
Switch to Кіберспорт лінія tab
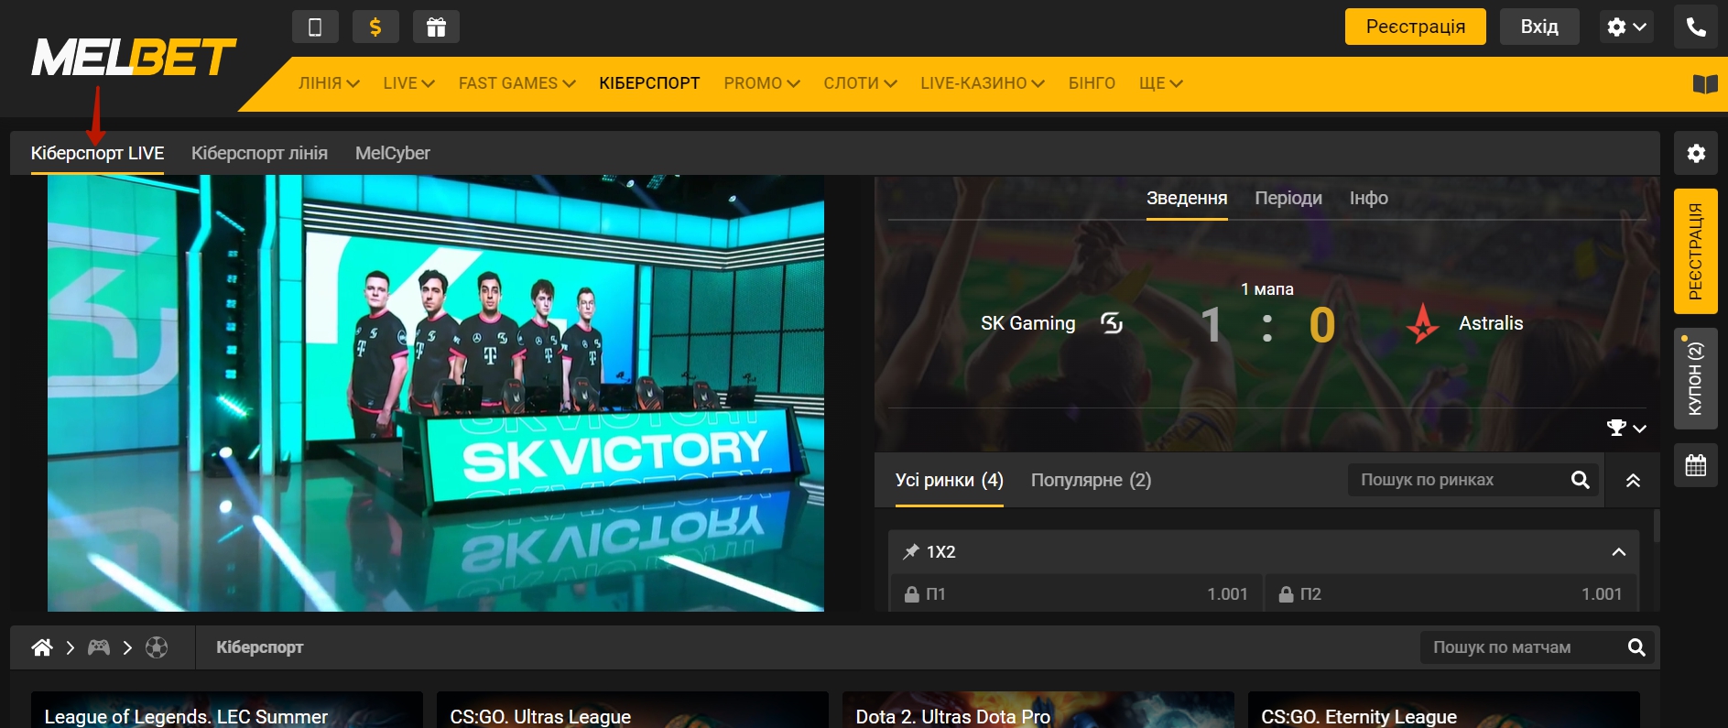click(259, 153)
